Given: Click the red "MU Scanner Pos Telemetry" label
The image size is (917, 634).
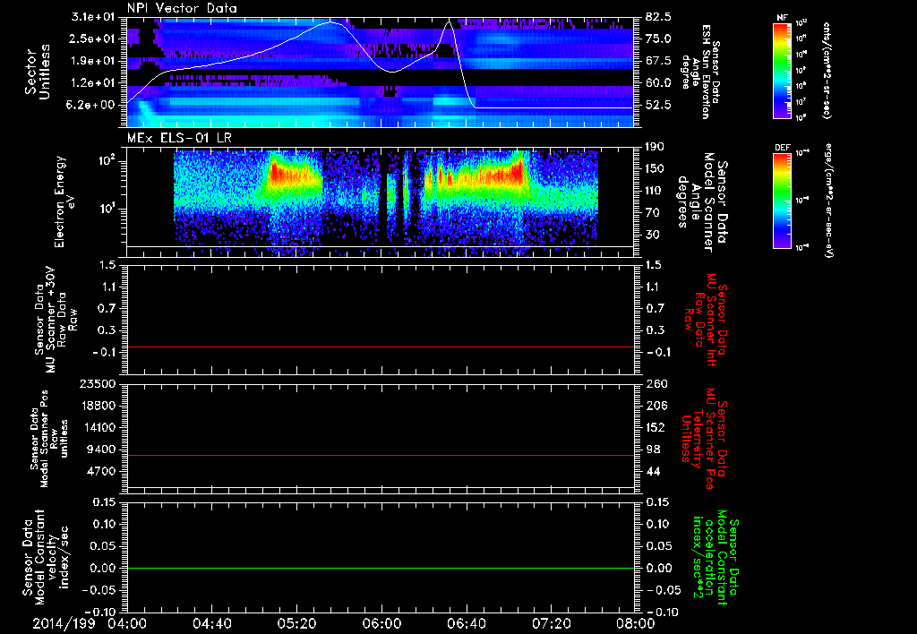Looking at the screenshot, I should tap(704, 439).
